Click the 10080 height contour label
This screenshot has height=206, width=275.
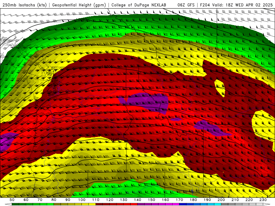81,20
